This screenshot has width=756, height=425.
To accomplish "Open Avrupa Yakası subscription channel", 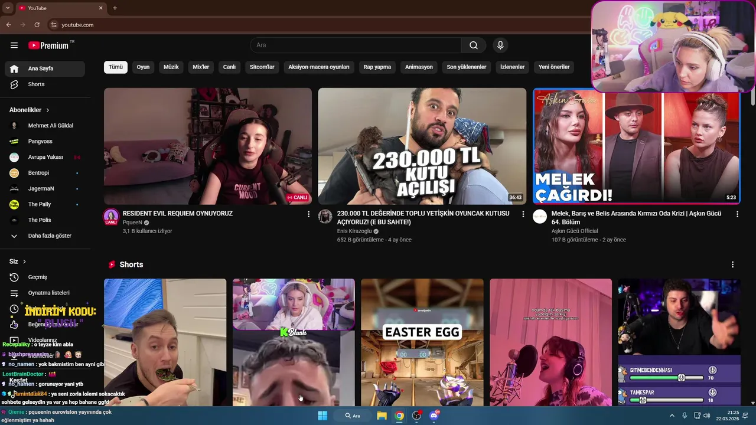I will [x=46, y=157].
